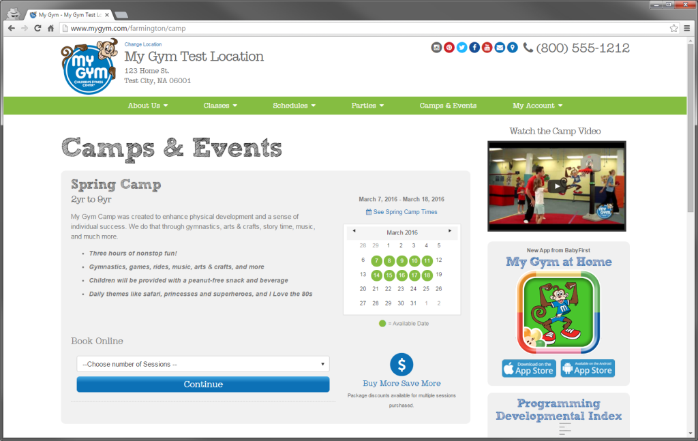This screenshot has height=441, width=698.
Task: Click the Pinterest icon in header
Action: pos(449,48)
